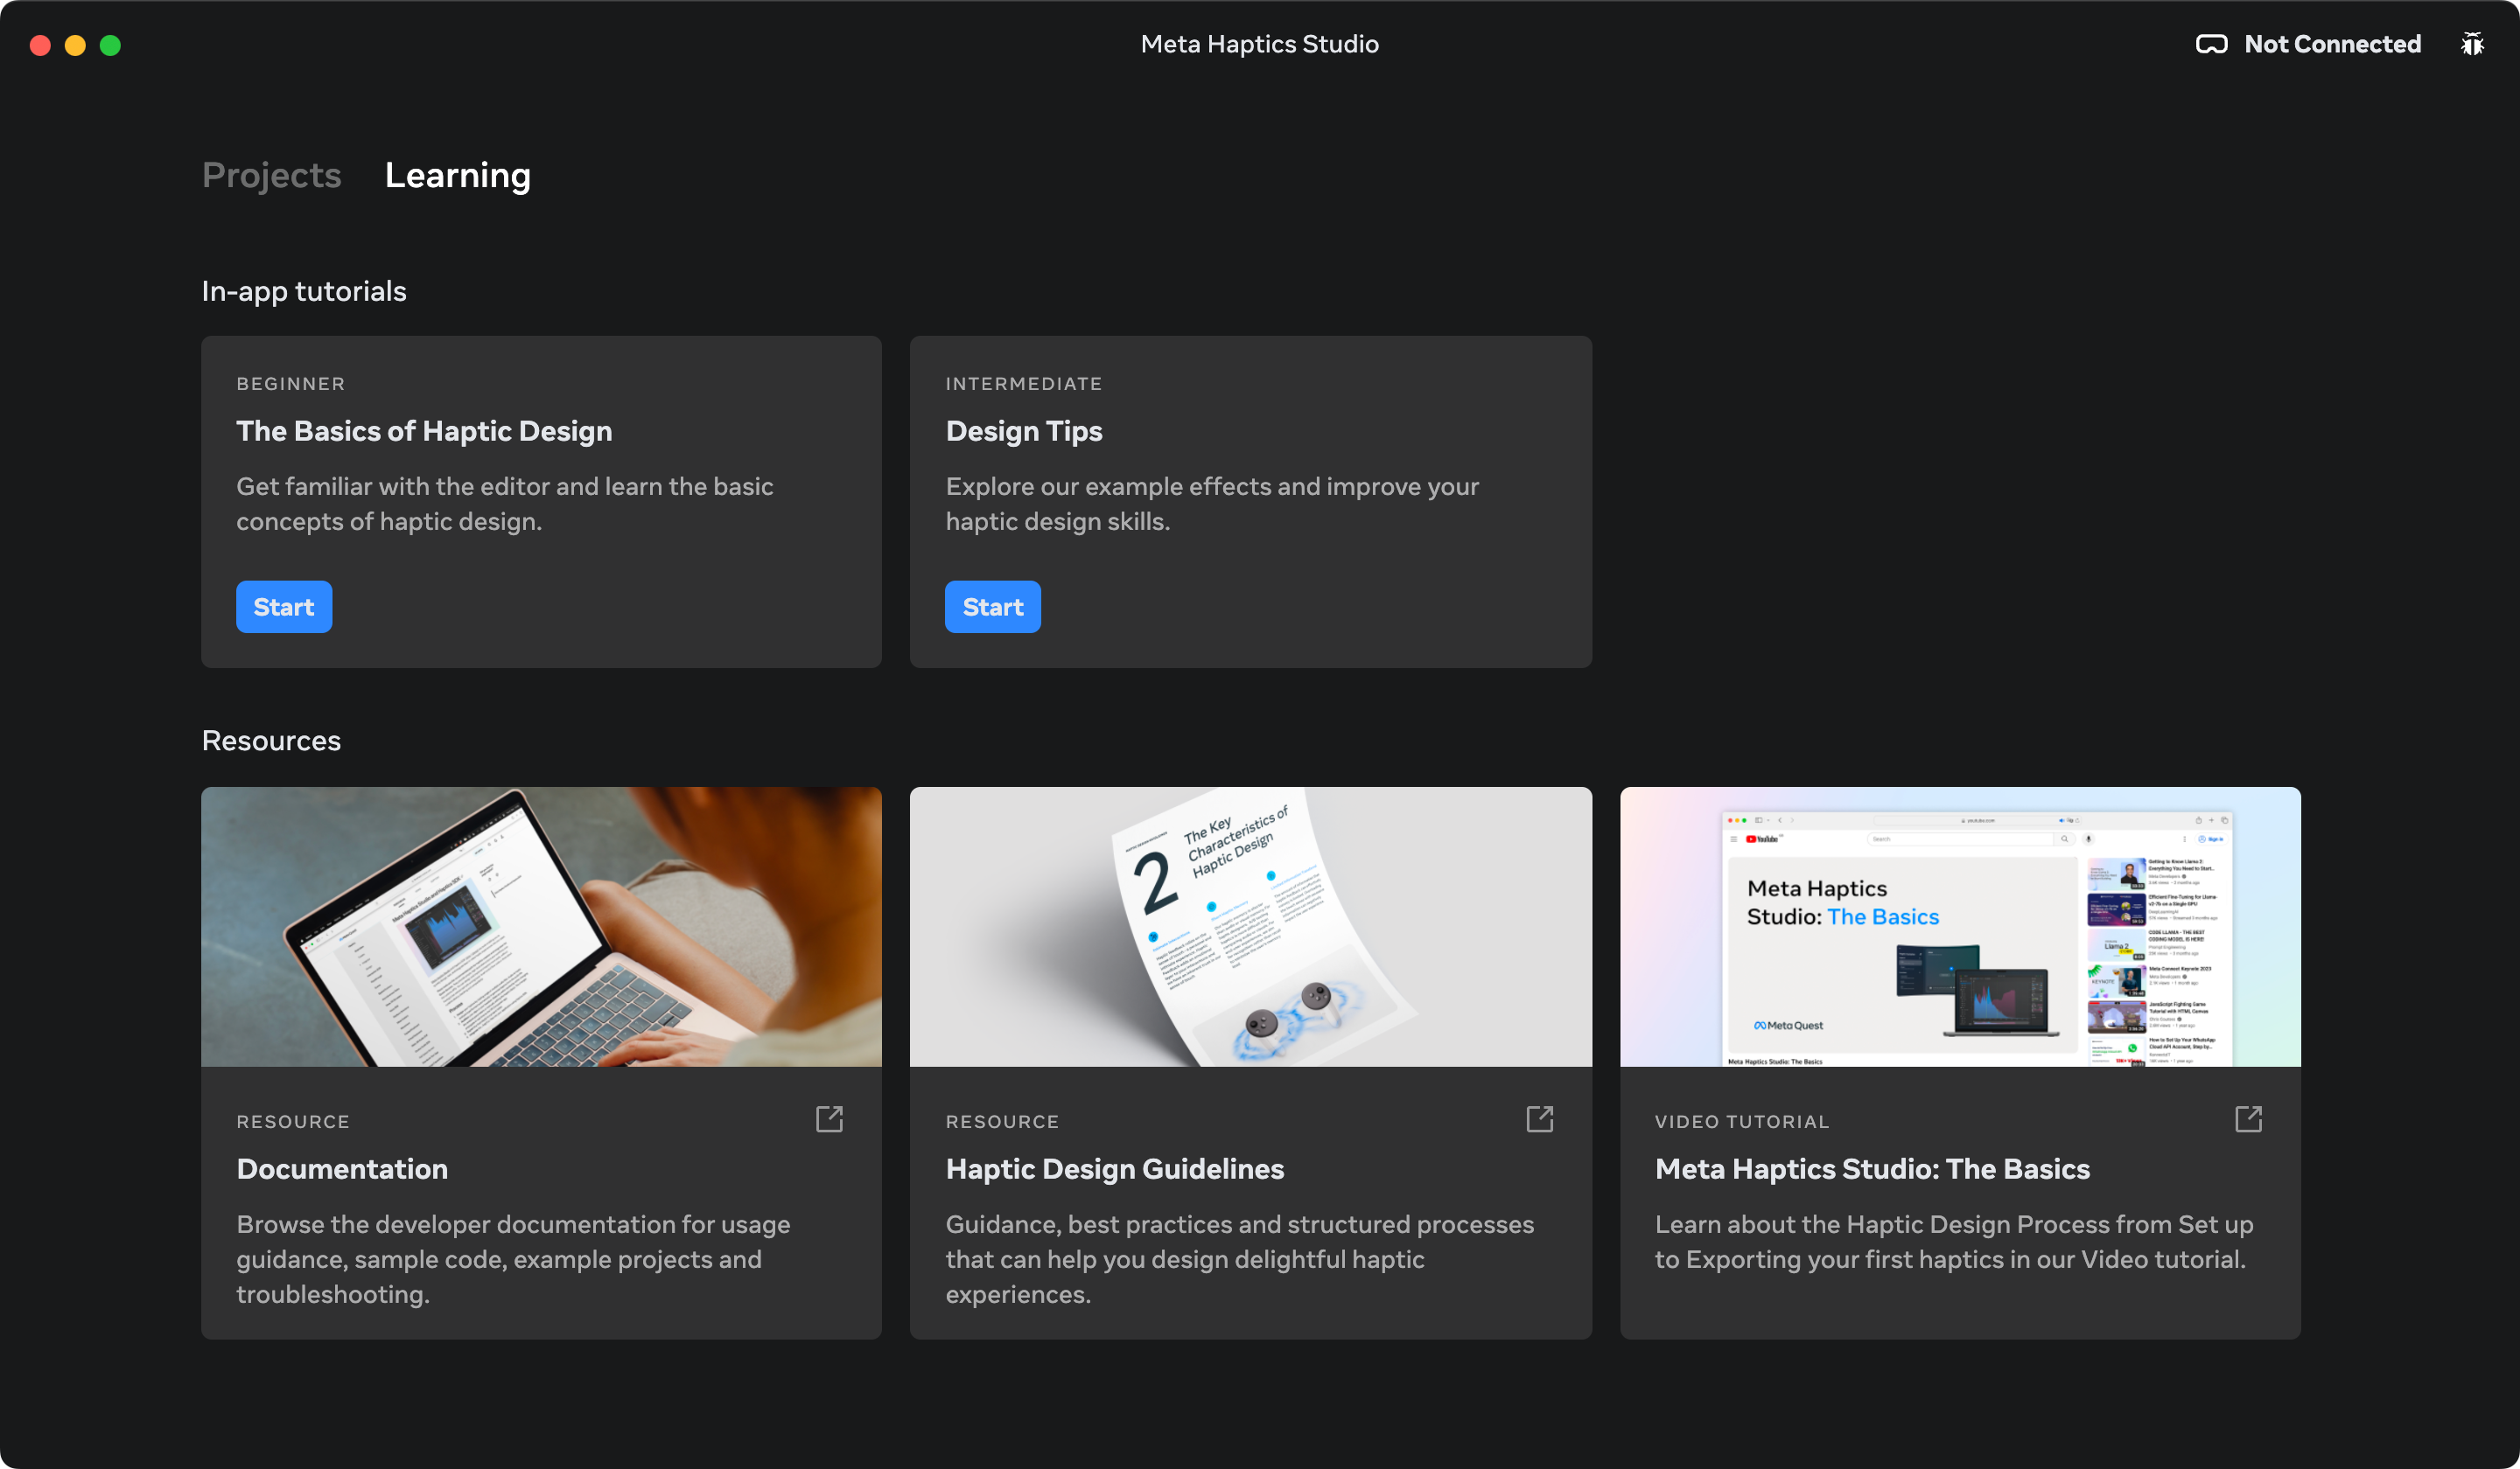2520x1469 pixels.
Task: Click the Haptic Design Guidelines title
Action: [1115, 1168]
